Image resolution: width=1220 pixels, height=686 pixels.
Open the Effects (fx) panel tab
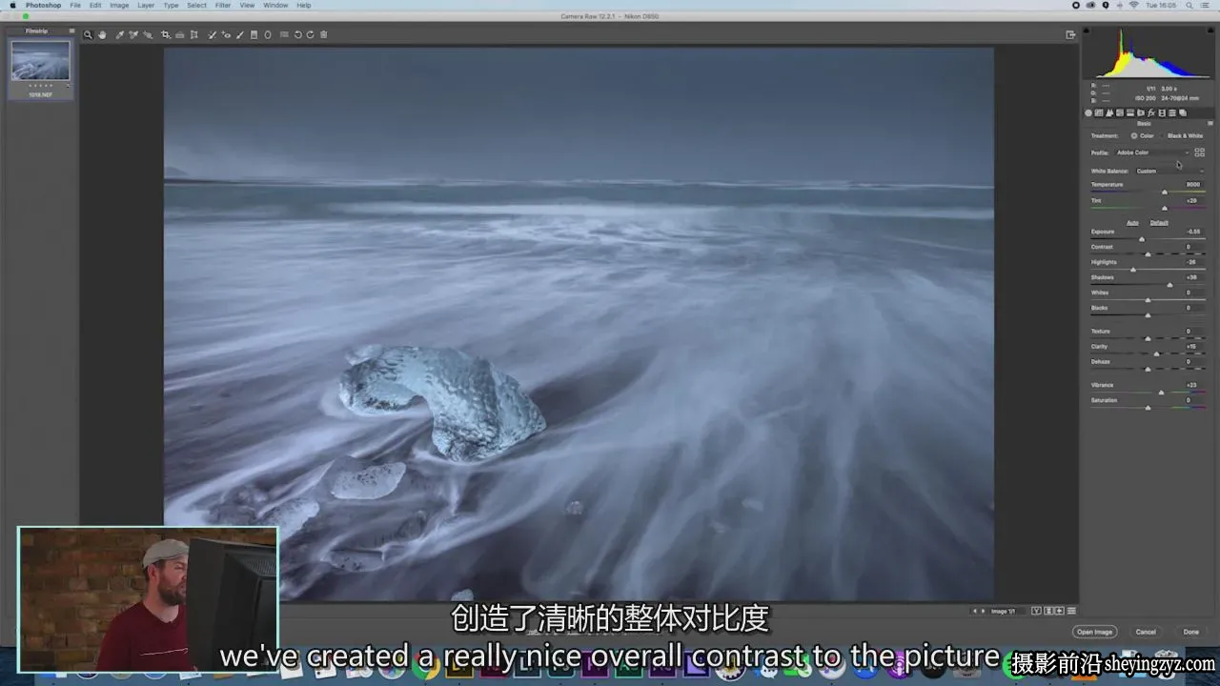coord(1151,112)
